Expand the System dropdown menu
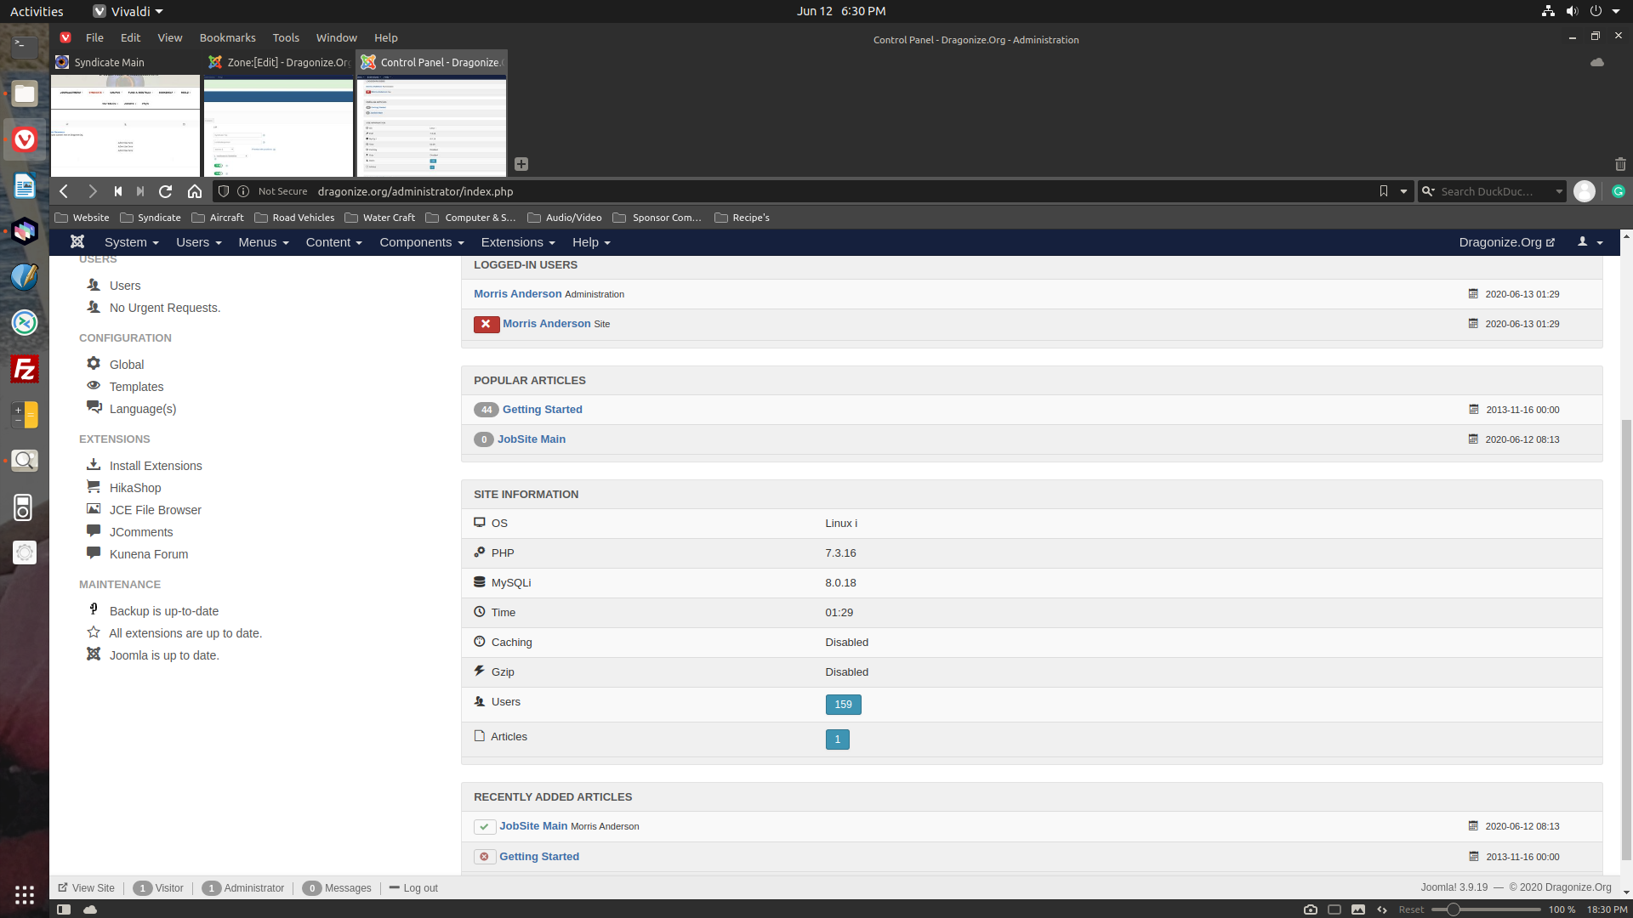The width and height of the screenshot is (1633, 918). pos(131,242)
